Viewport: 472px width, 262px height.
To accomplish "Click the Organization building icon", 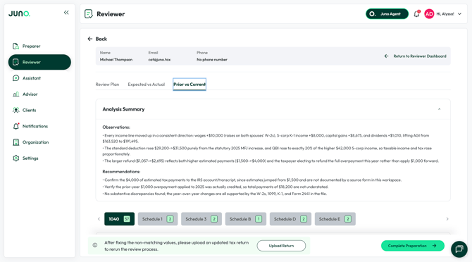I will (15, 142).
